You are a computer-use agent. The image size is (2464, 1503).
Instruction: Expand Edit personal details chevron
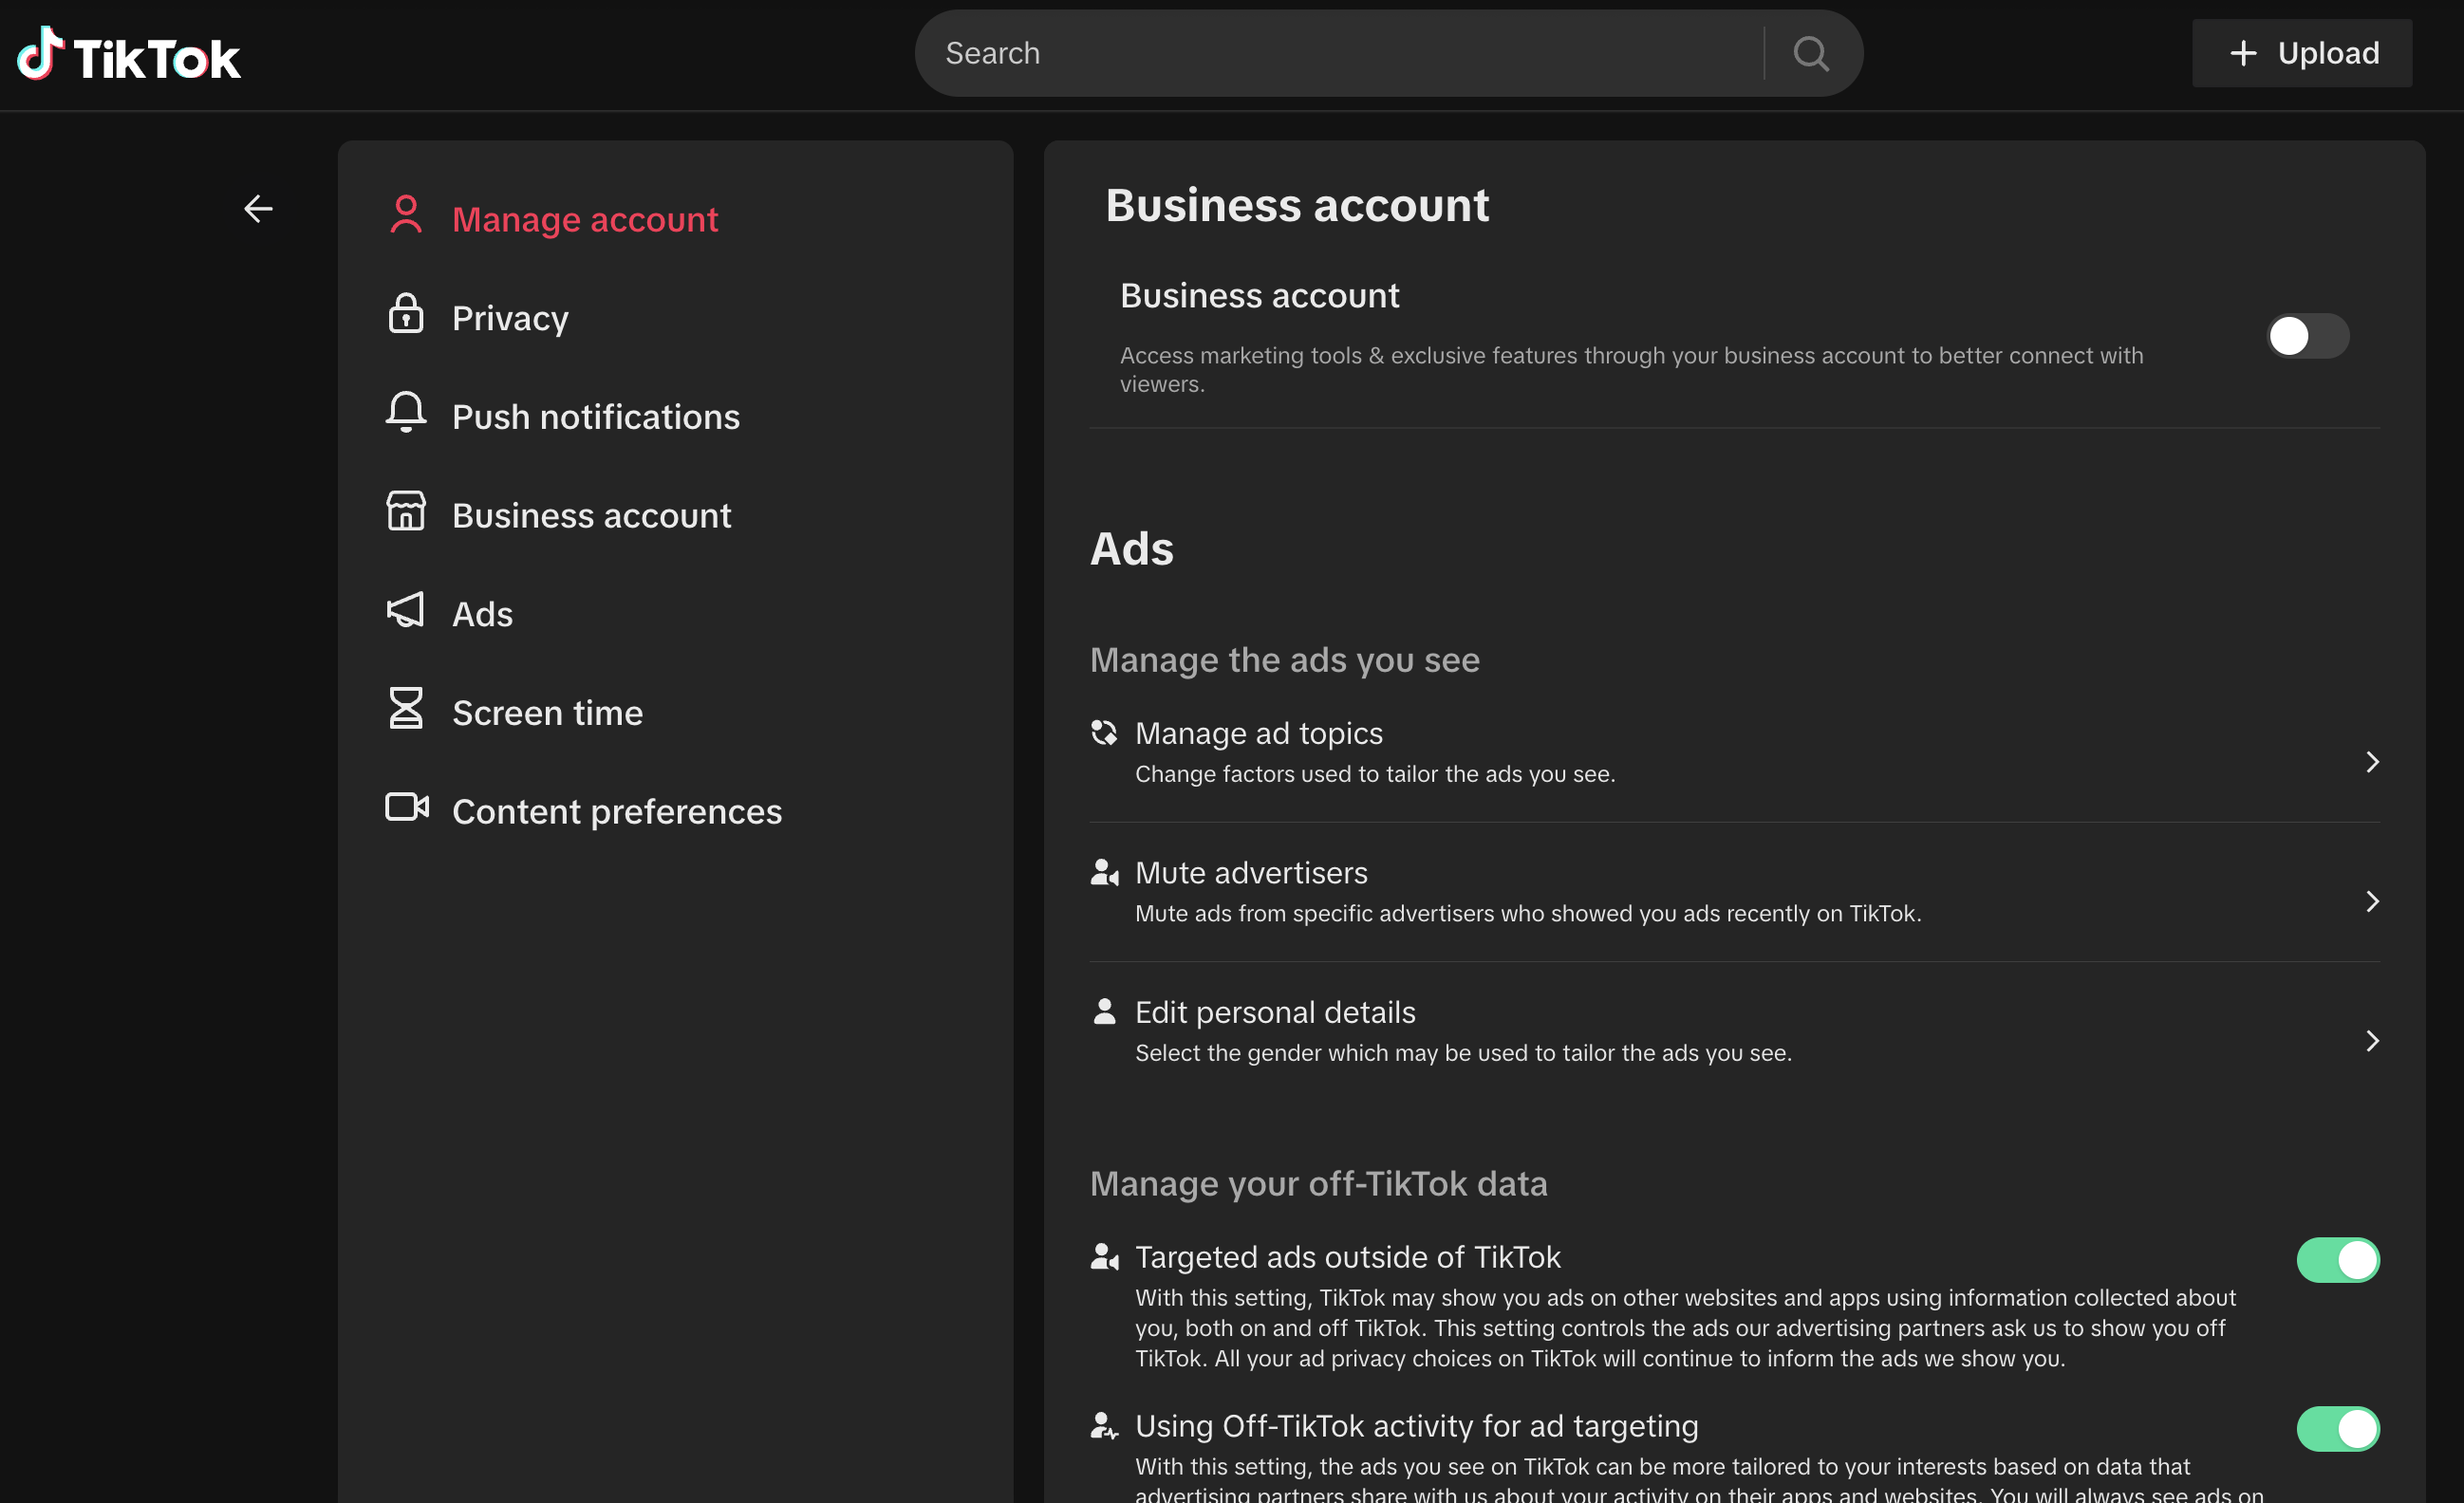(2371, 1041)
